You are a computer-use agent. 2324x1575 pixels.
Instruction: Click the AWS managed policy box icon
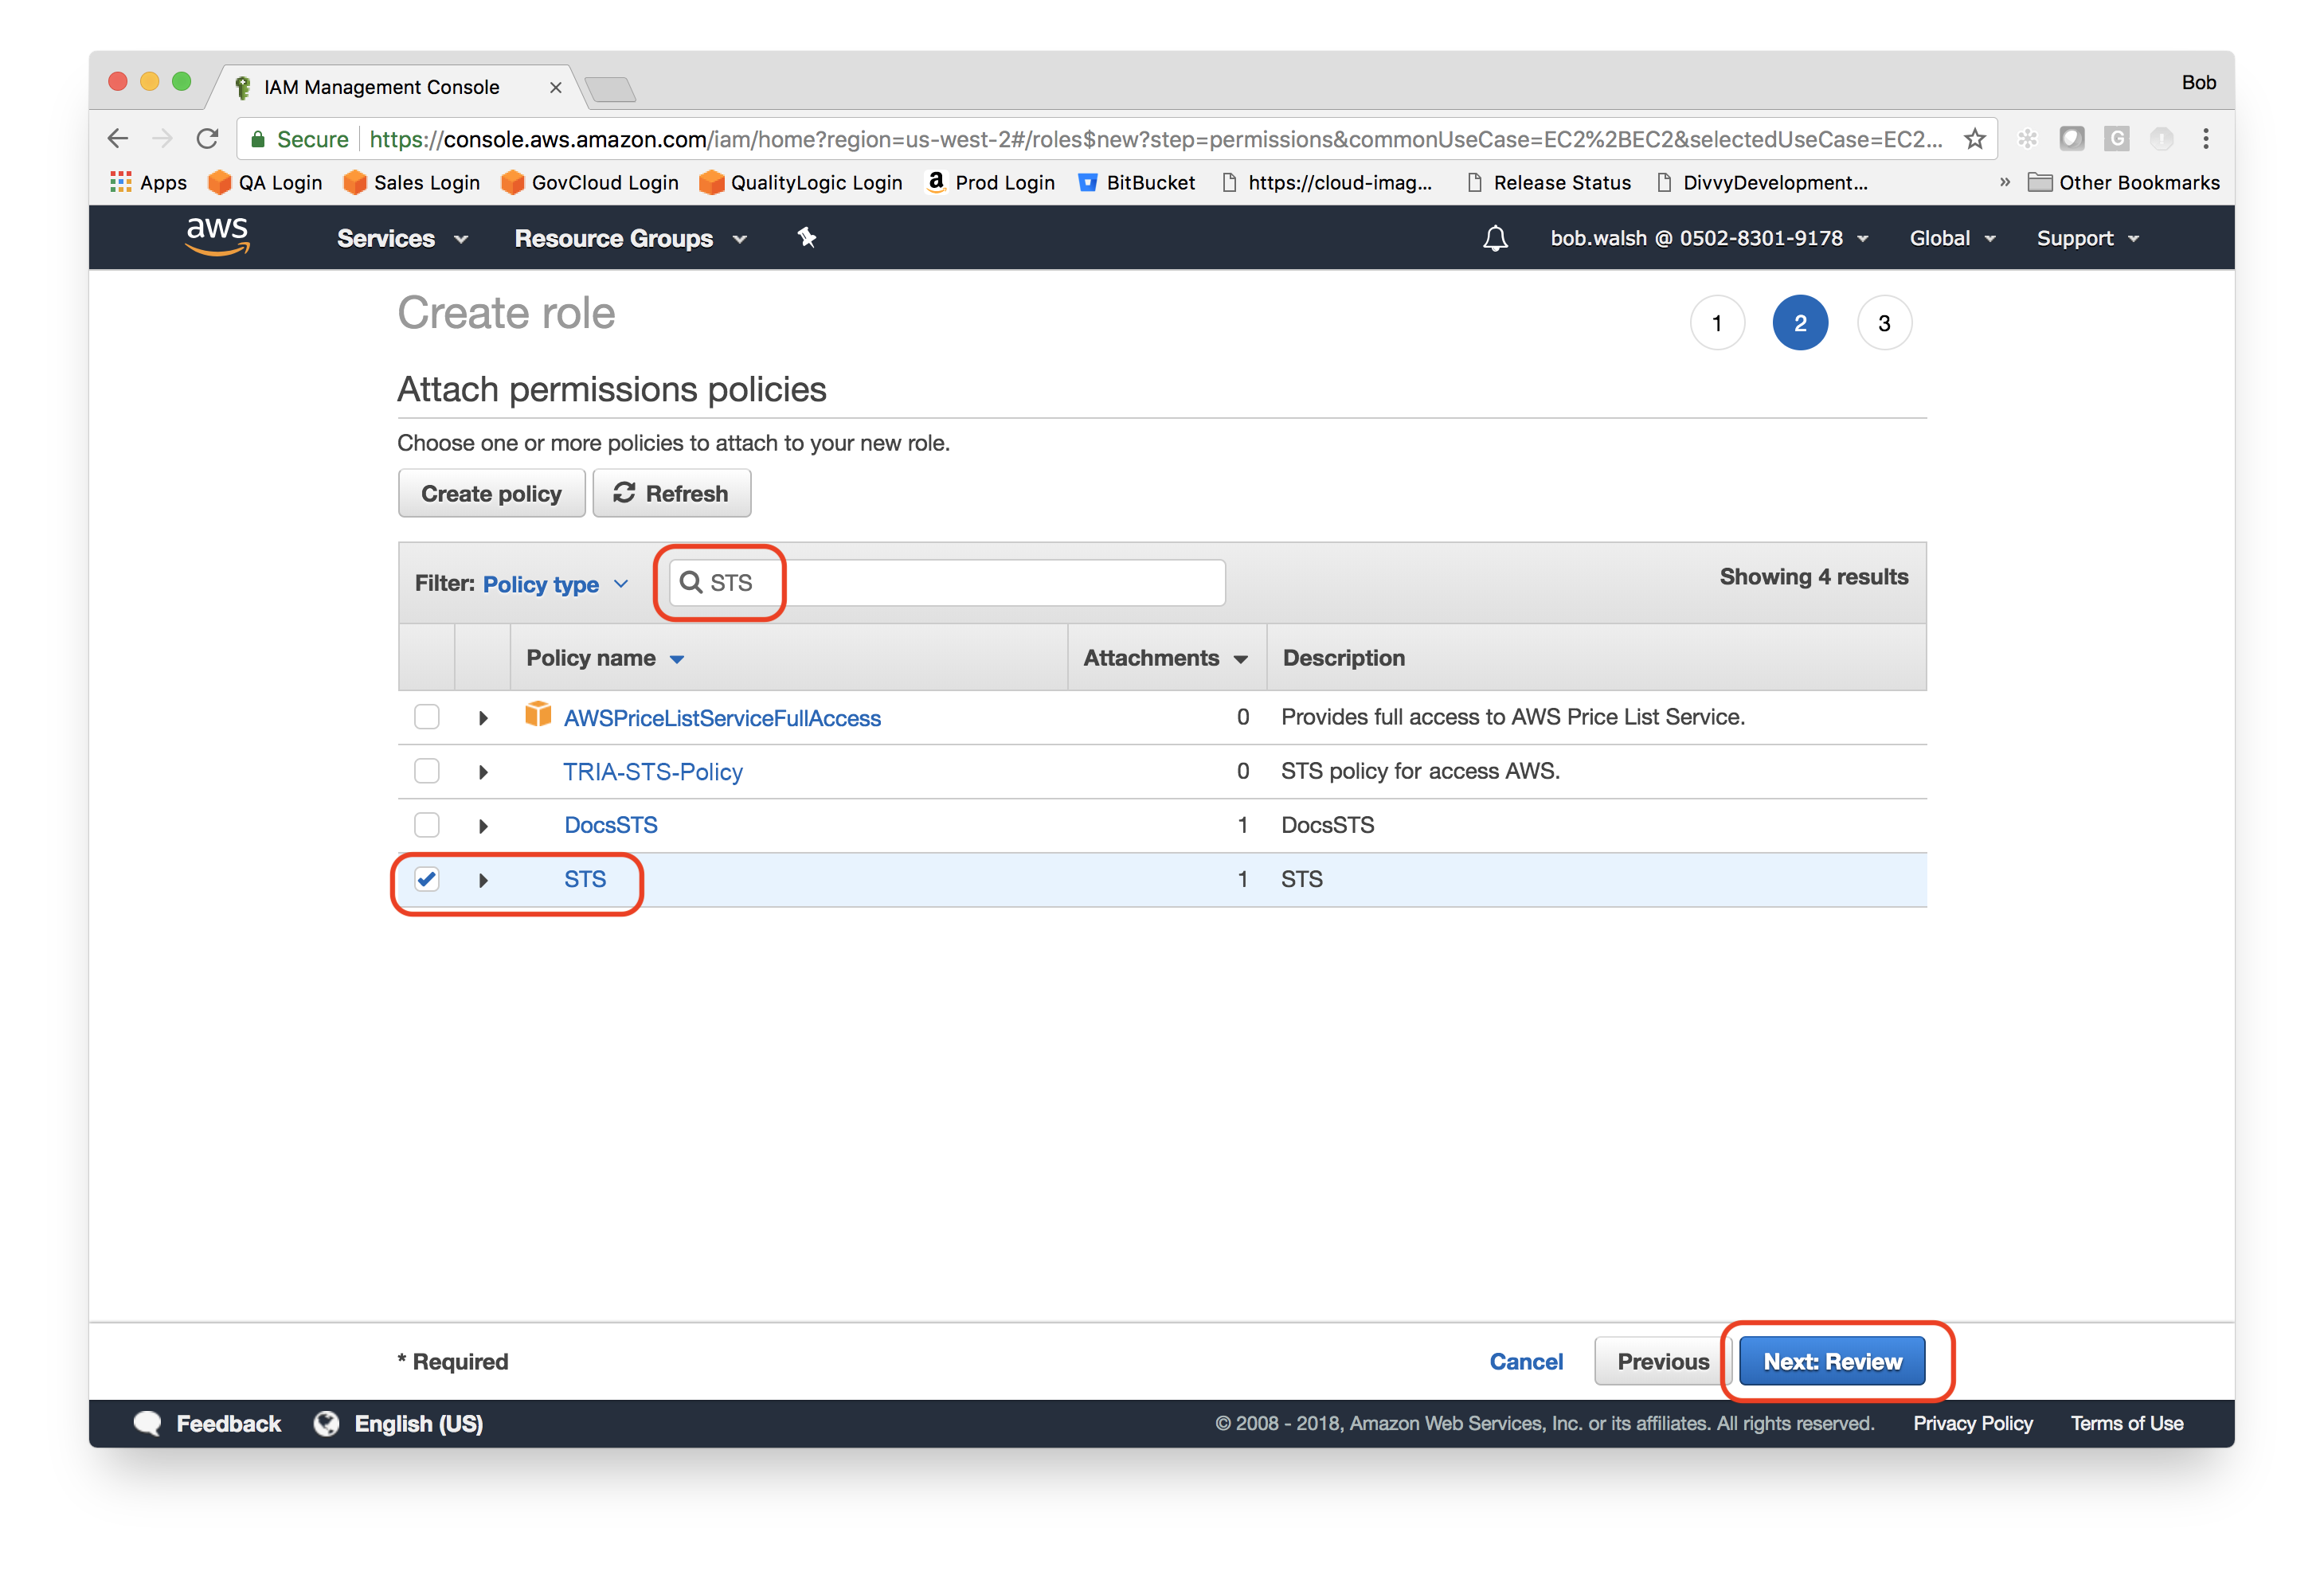pyautogui.click(x=538, y=714)
